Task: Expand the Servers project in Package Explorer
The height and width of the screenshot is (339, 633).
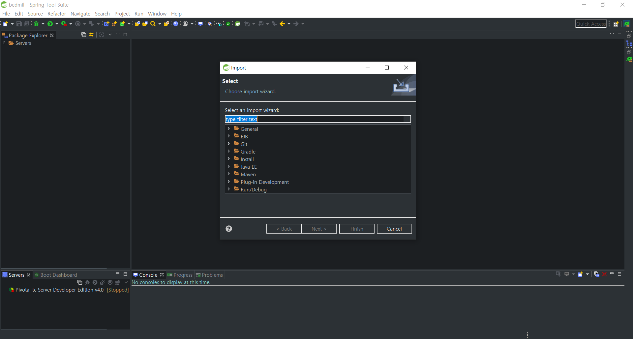Action: 4,43
